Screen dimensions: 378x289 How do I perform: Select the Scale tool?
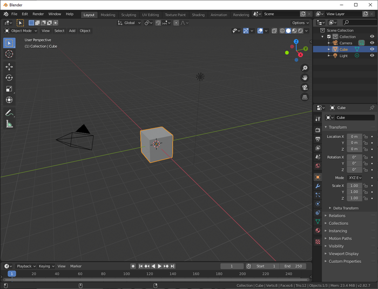pyautogui.click(x=9, y=89)
